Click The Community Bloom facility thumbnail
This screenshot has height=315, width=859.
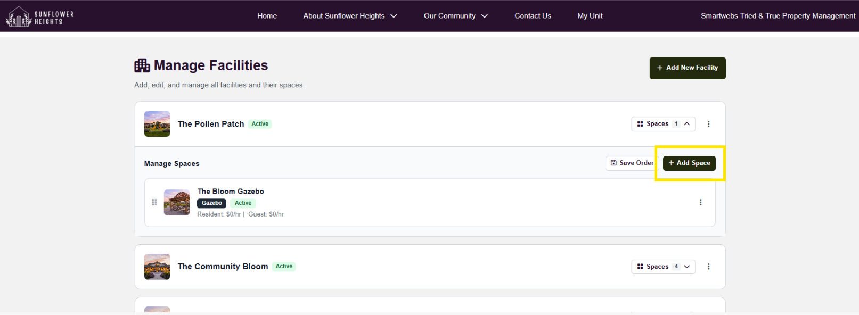157,267
